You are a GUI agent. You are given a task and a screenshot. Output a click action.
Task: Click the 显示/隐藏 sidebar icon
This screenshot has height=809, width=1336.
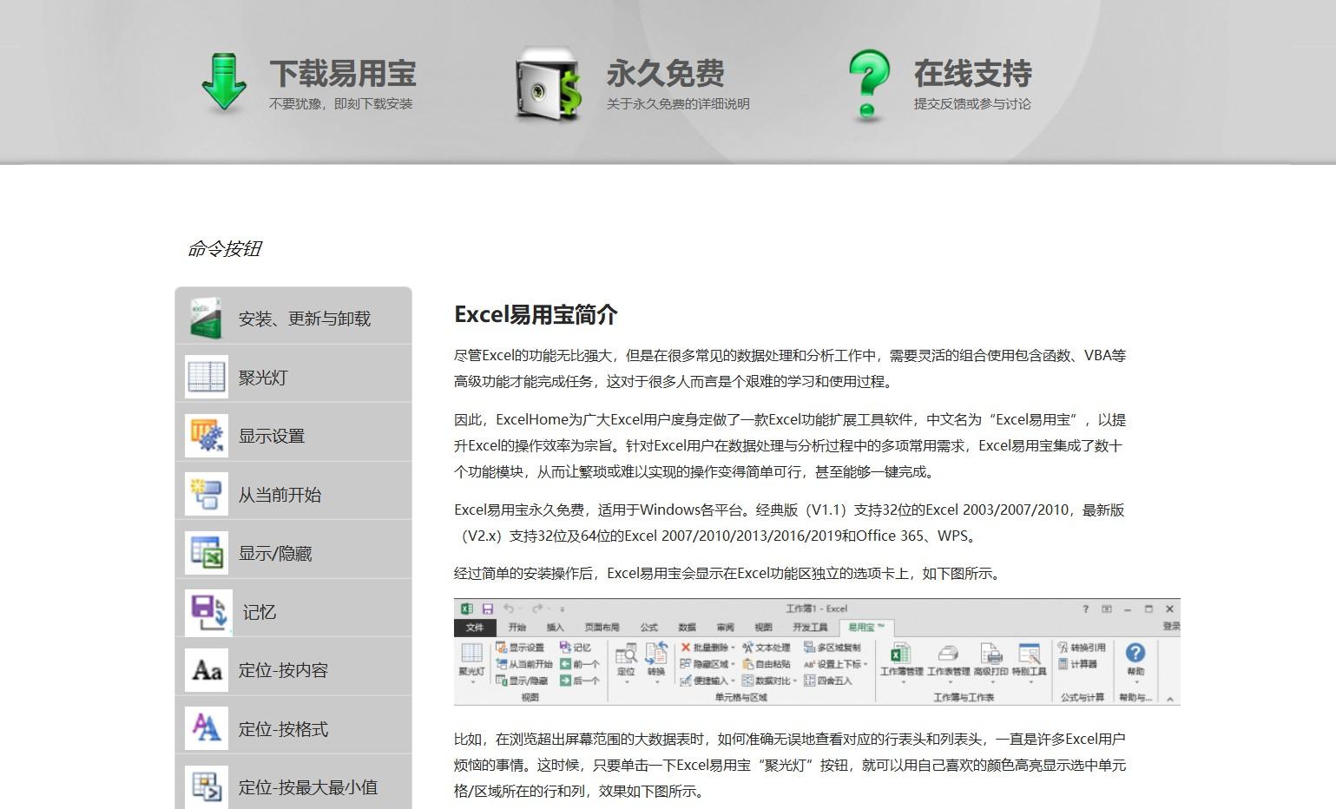point(205,551)
